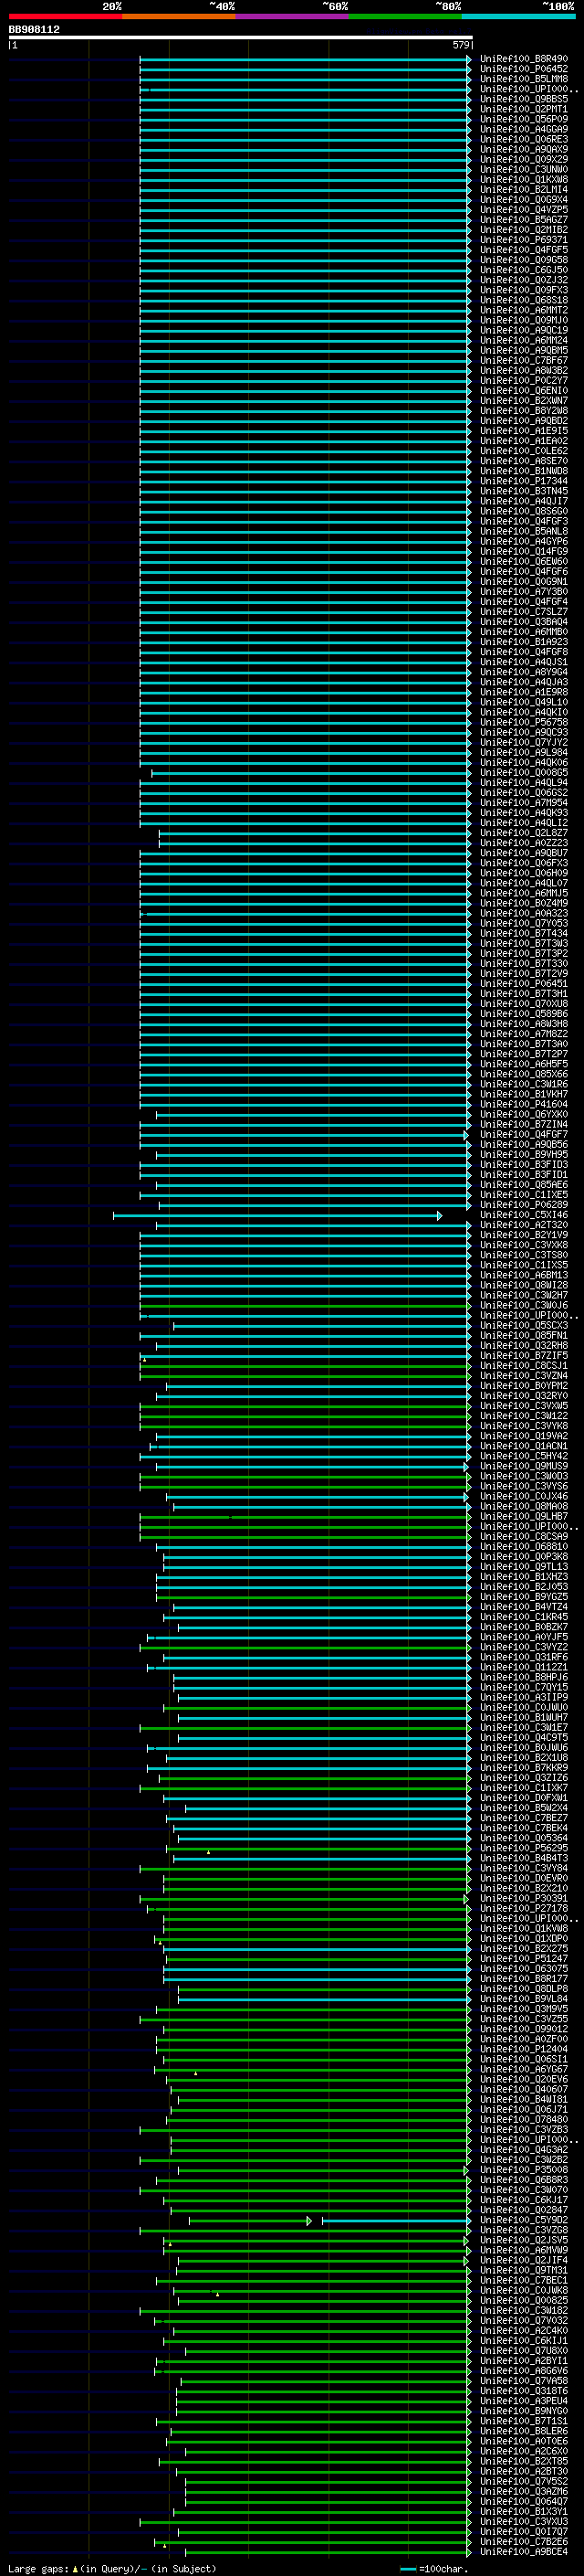Click the UniRef100_P06289 label

point(524,1205)
